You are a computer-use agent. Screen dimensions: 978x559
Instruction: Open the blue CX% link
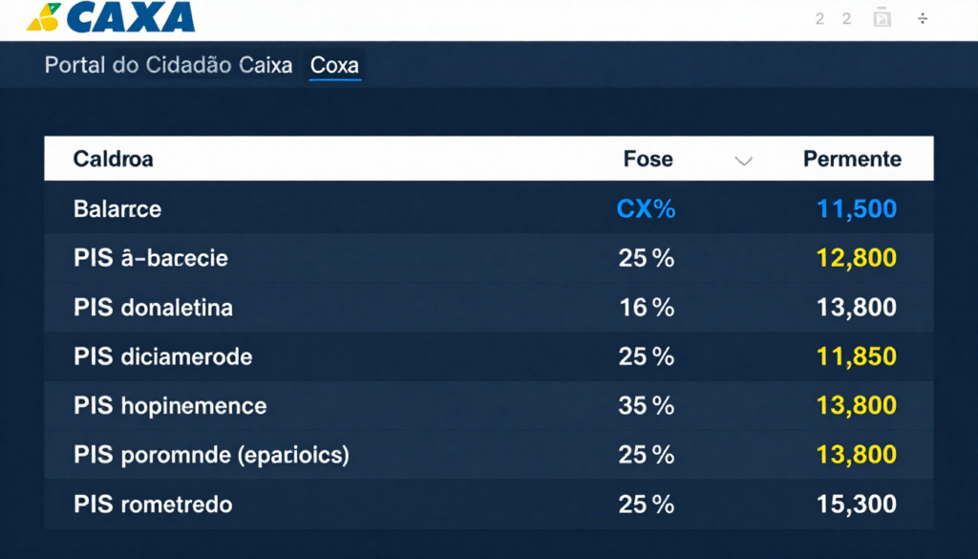tap(647, 208)
